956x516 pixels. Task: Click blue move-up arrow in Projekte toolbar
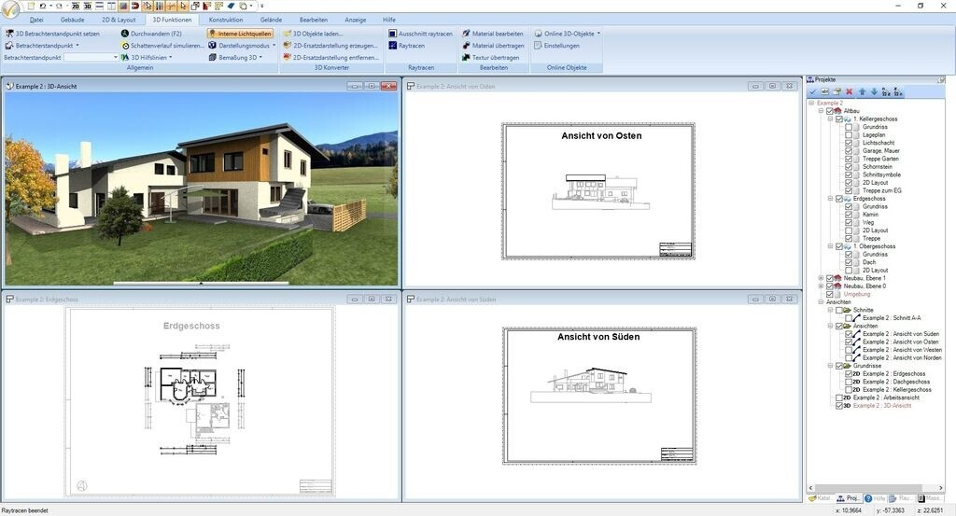(862, 91)
